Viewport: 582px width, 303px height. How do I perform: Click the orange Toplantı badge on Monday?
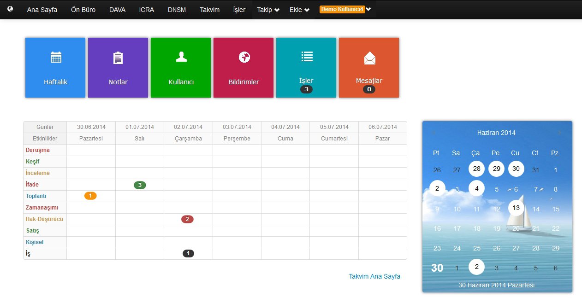(90, 196)
